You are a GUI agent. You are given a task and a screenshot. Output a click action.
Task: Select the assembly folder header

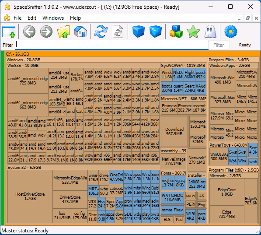(174, 151)
